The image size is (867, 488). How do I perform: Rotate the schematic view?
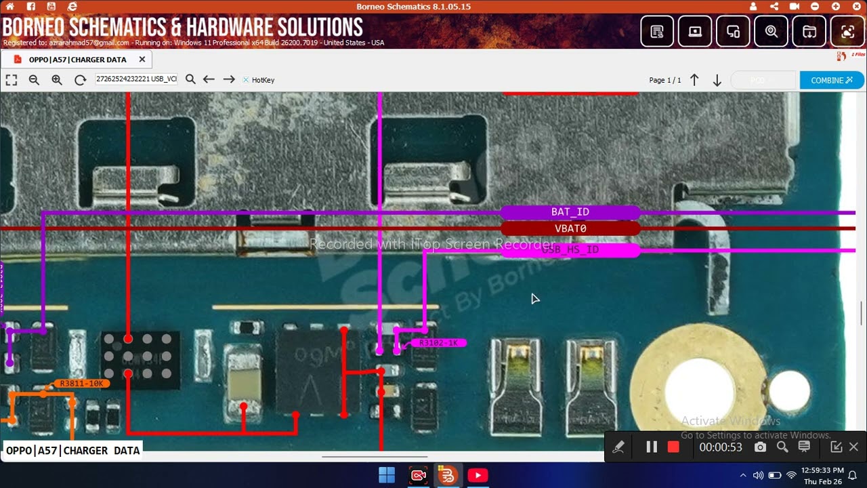(80, 80)
